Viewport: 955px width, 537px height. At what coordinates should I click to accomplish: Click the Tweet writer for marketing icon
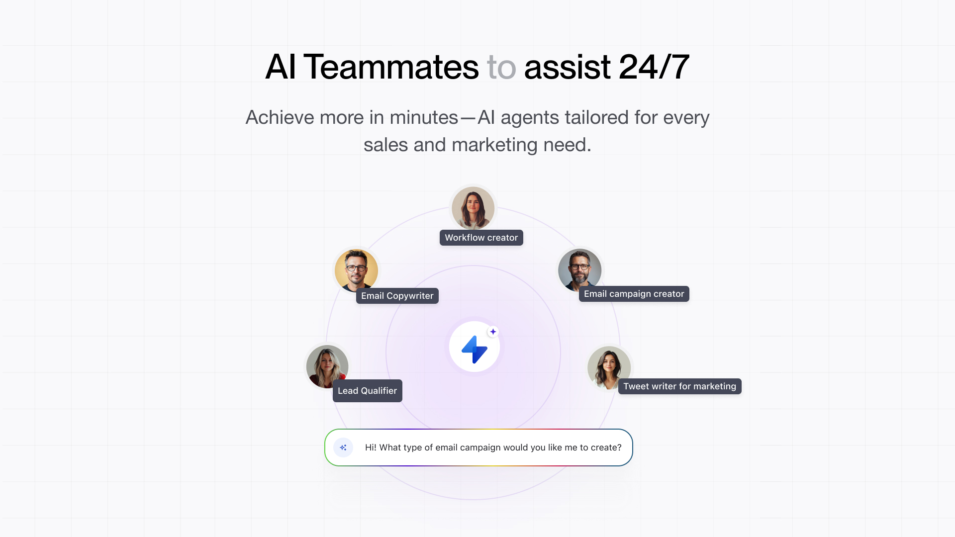pos(608,367)
